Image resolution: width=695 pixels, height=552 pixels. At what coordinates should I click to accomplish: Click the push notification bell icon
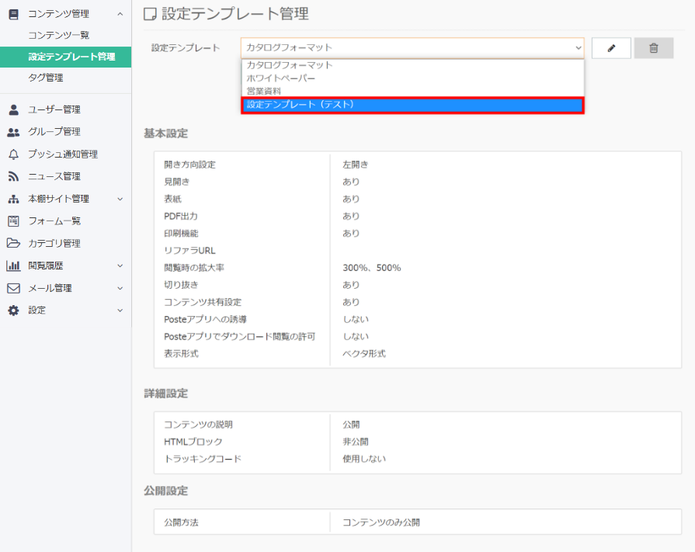point(13,154)
